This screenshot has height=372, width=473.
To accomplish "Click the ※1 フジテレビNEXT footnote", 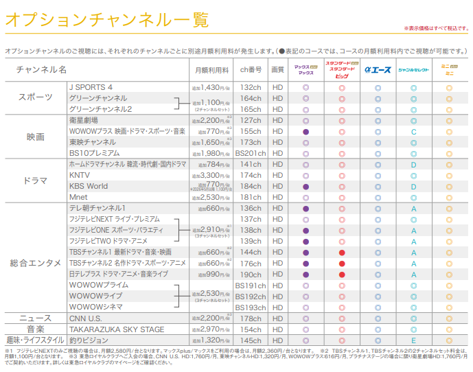I will click(x=159, y=351).
